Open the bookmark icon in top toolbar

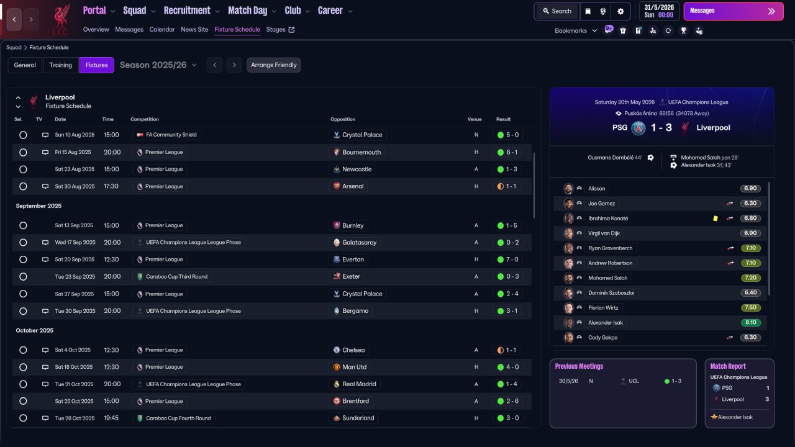click(x=588, y=11)
